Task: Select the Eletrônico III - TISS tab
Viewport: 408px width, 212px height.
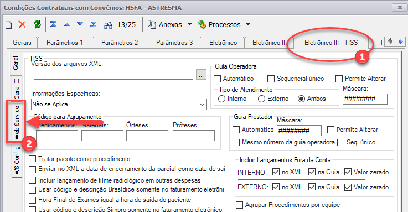Action: pyautogui.click(x=331, y=43)
